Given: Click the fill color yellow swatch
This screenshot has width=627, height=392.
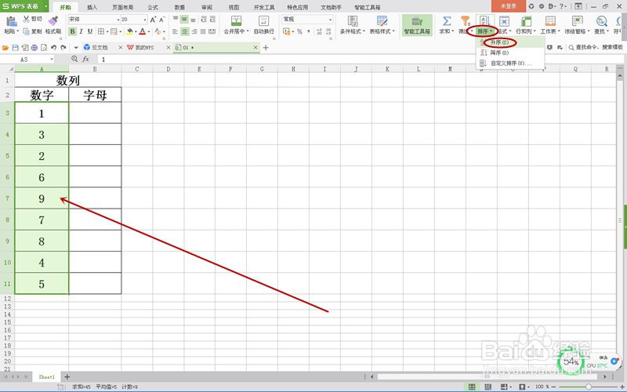Looking at the screenshot, I should pos(129,31).
